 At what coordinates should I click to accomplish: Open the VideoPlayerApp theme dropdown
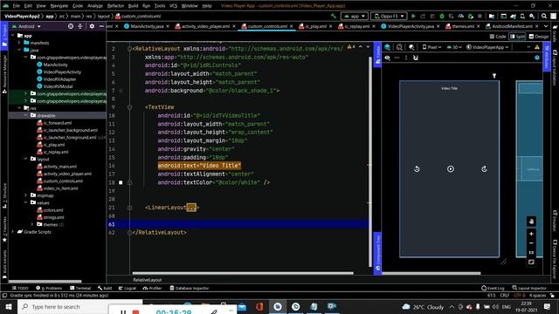tap(487, 47)
